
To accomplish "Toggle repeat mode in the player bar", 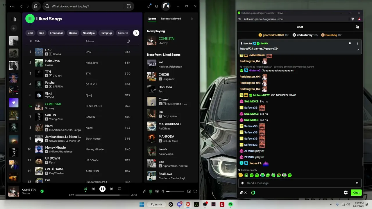I will click(x=119, y=189).
